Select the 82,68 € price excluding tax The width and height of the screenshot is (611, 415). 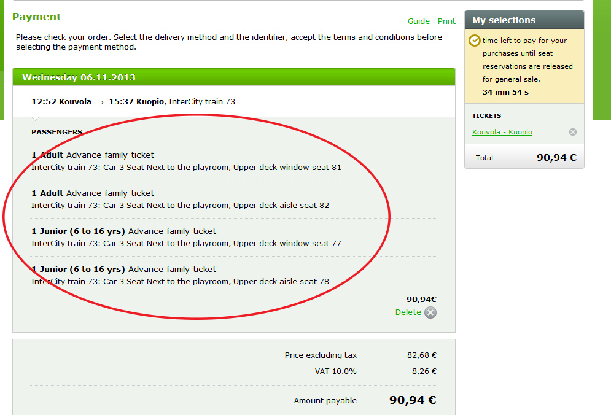(422, 355)
